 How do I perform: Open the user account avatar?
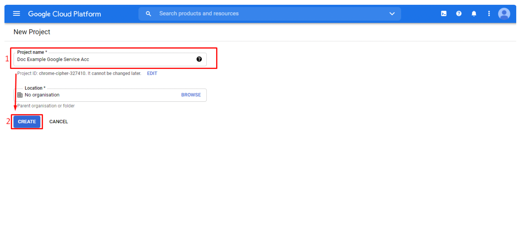pos(504,14)
